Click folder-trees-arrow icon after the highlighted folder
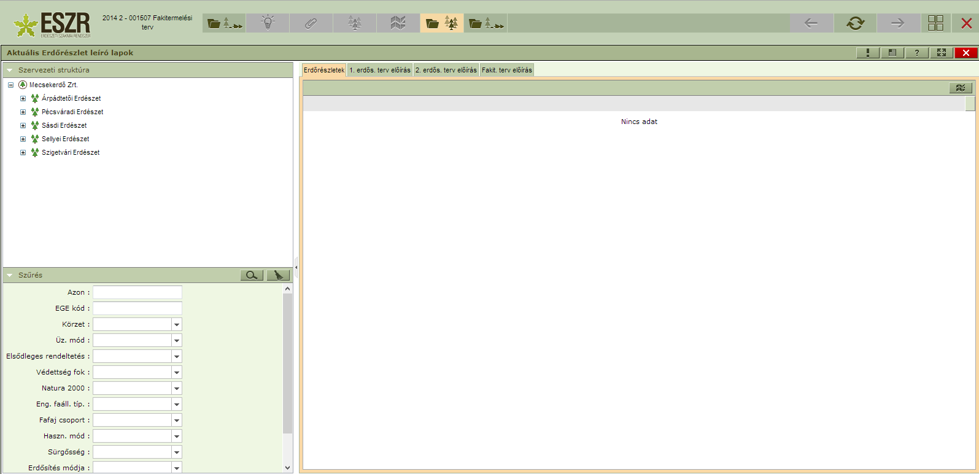This screenshot has height=474, width=979. (x=486, y=23)
